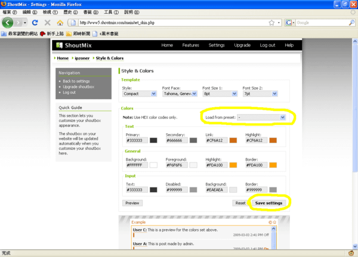
Task: Click the page identity icon in address bar
Action: click(x=73, y=23)
